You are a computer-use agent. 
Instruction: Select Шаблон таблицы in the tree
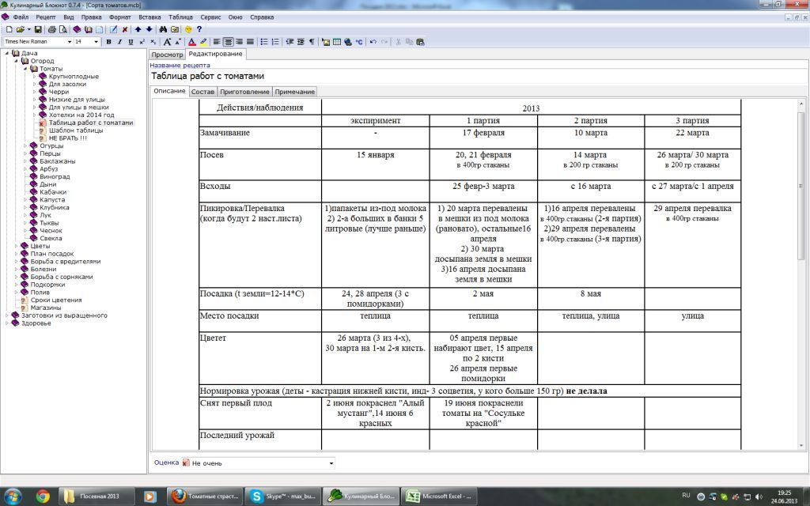click(x=75, y=130)
